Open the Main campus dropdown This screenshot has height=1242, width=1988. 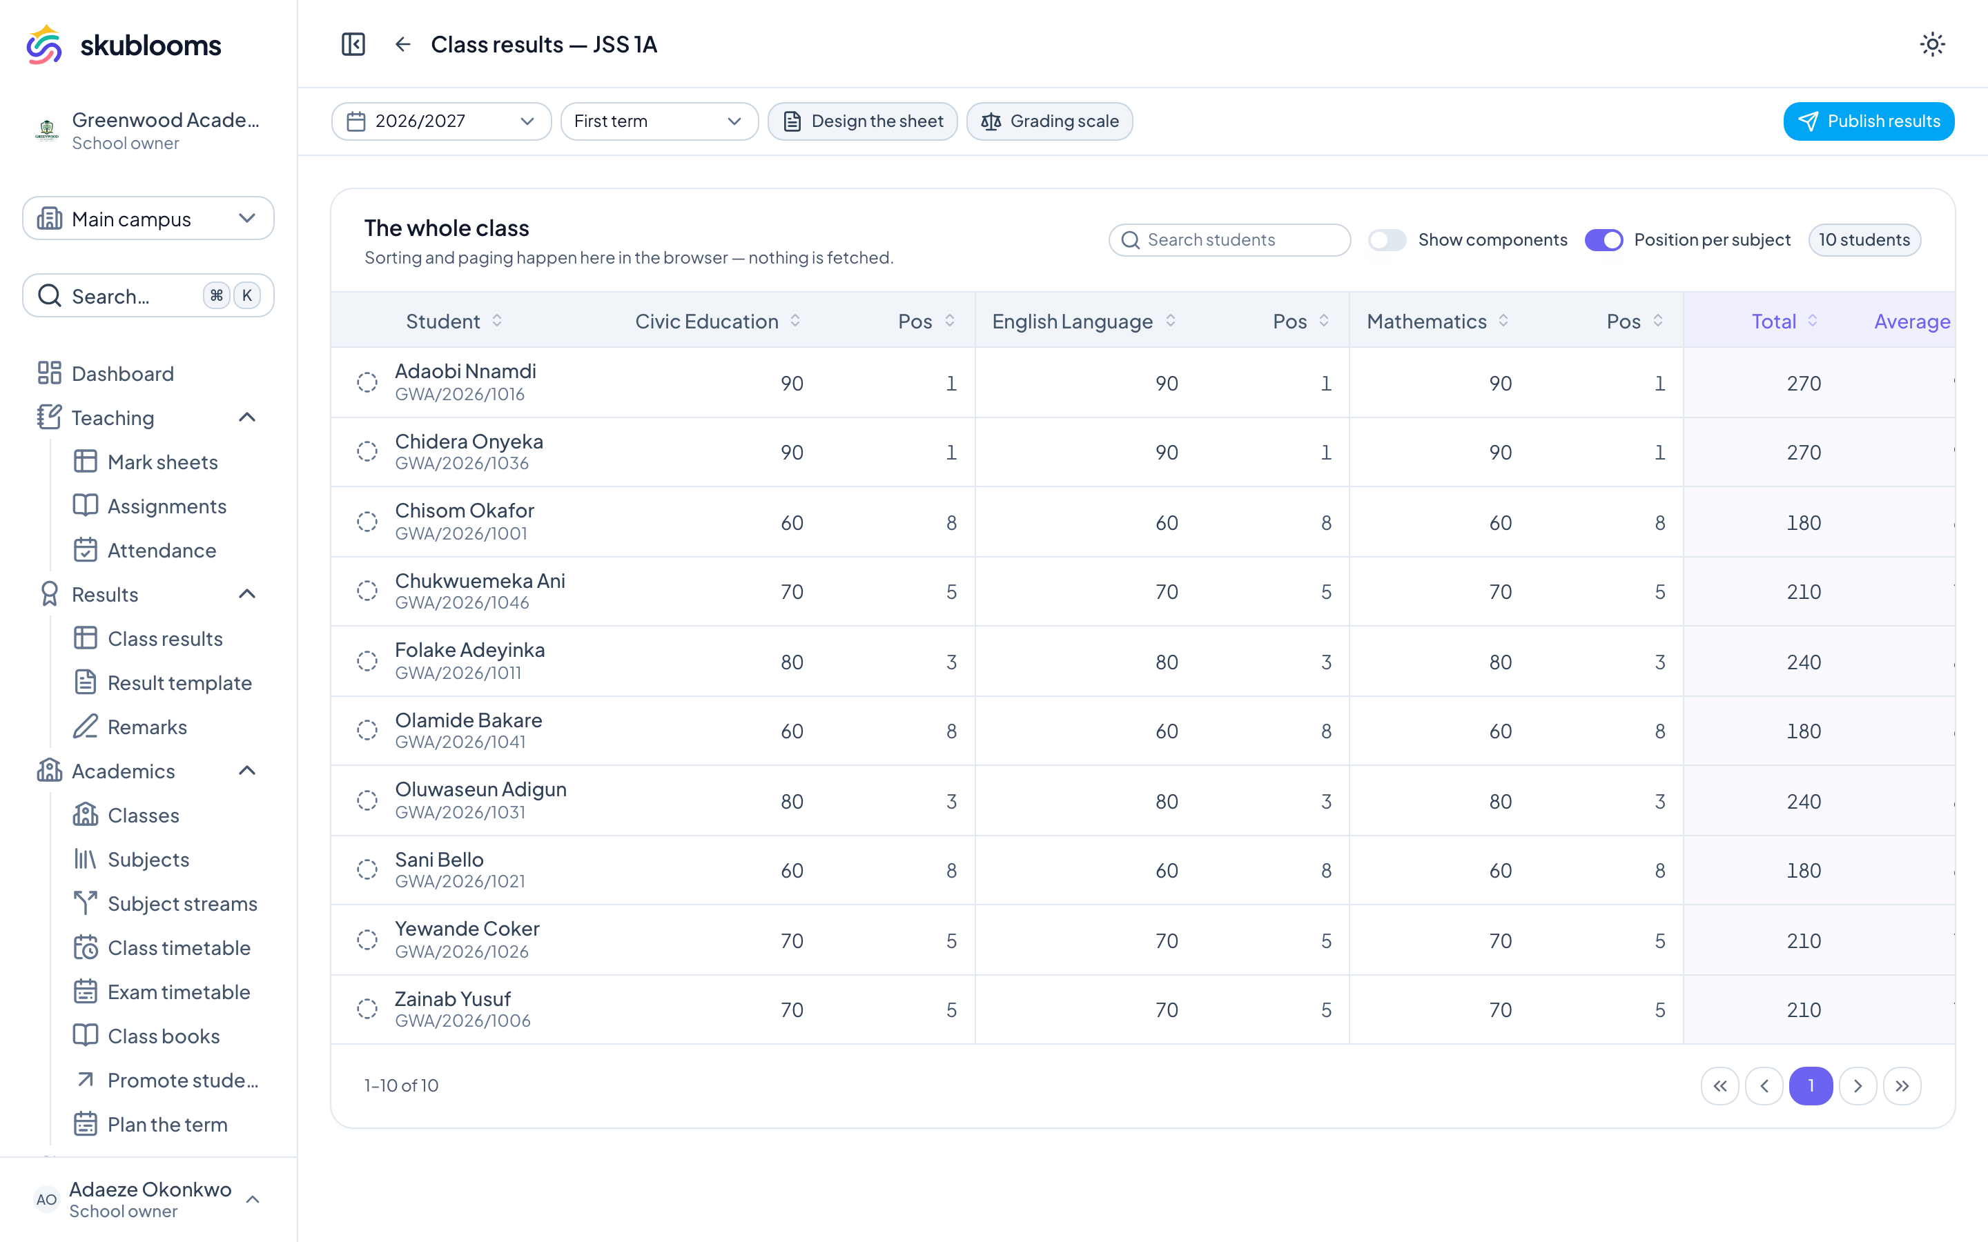click(148, 219)
